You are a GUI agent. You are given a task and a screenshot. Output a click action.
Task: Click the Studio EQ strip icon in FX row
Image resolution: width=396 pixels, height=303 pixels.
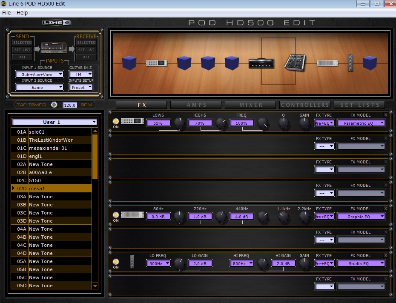[x=132, y=262]
